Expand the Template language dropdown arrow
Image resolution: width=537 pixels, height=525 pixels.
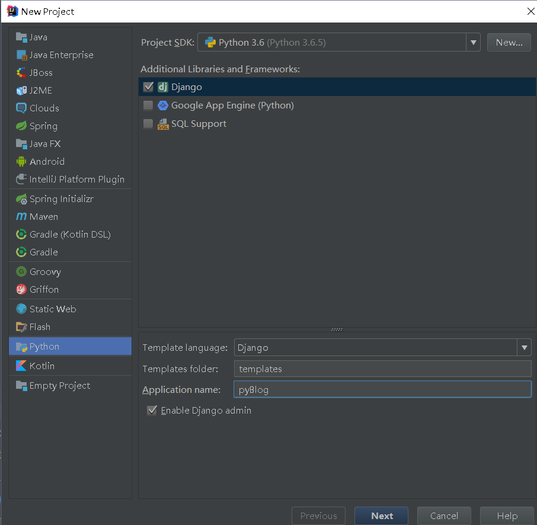pos(524,348)
